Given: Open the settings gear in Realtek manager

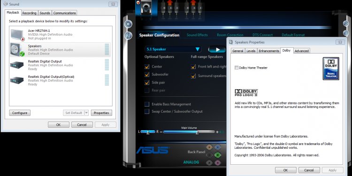Looking at the screenshot, I should click(128, 24).
